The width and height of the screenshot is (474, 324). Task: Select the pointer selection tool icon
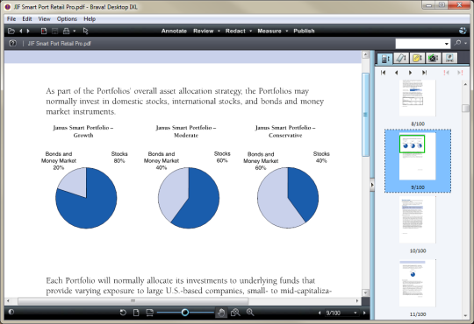[x=85, y=31]
